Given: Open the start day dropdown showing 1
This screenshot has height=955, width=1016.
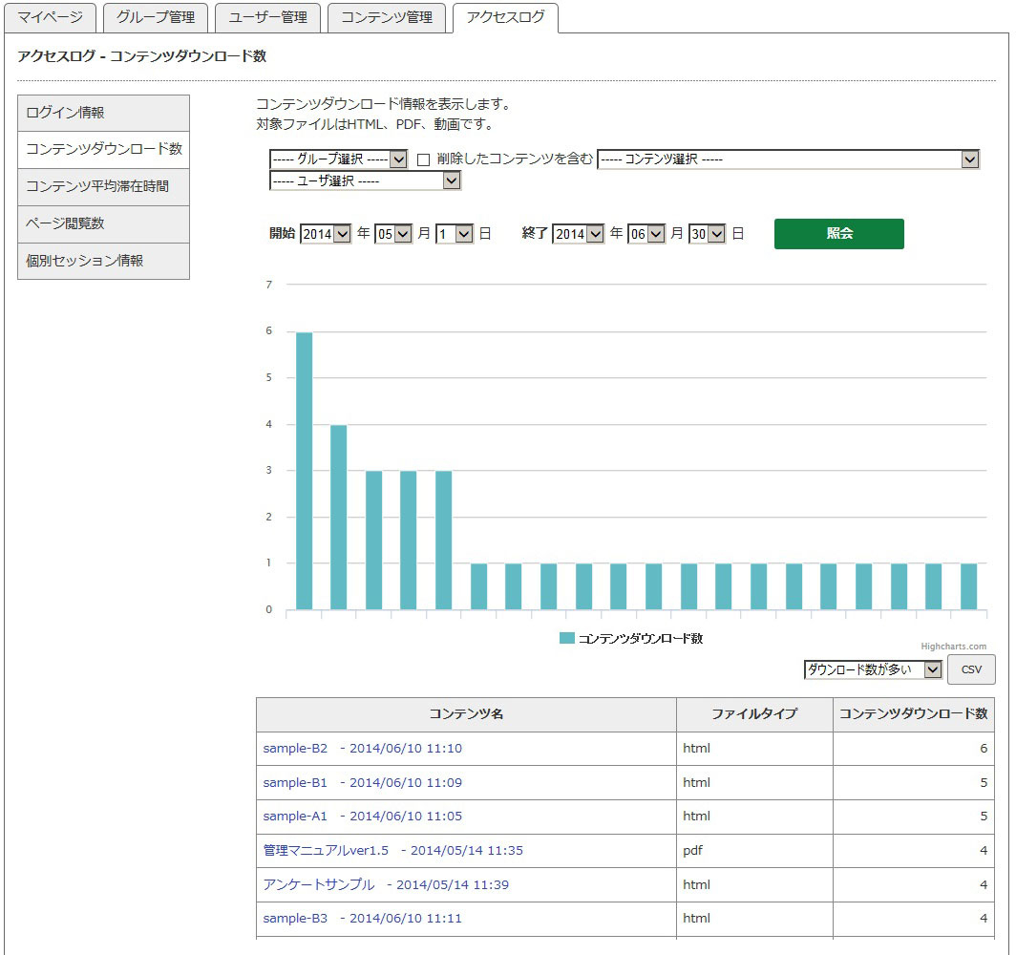Looking at the screenshot, I should (455, 234).
